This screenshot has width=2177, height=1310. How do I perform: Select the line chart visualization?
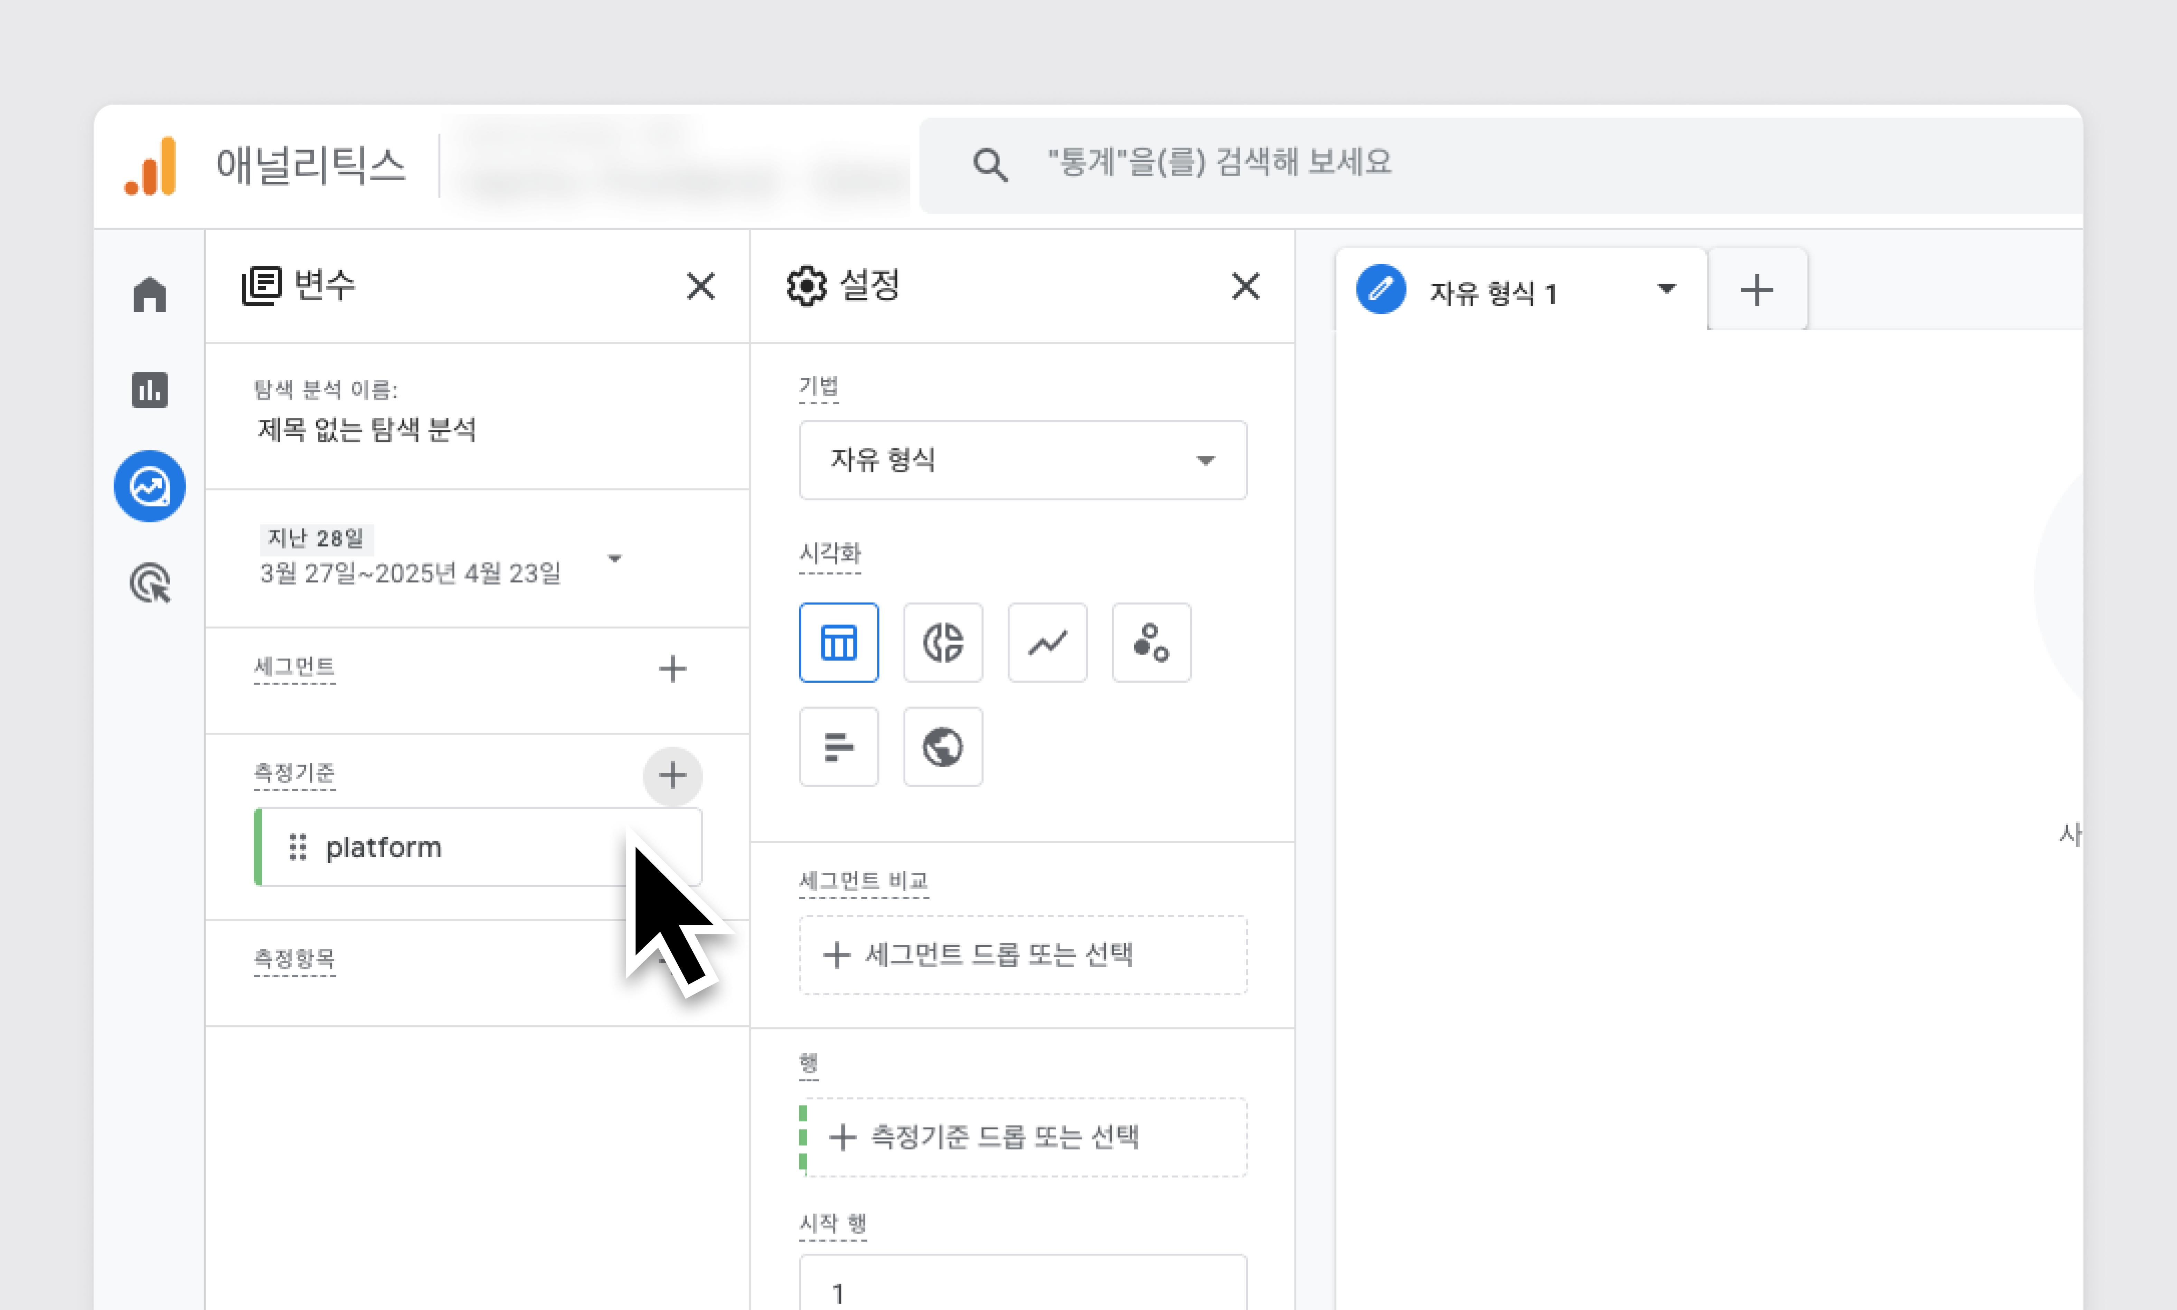pyautogui.click(x=1047, y=642)
